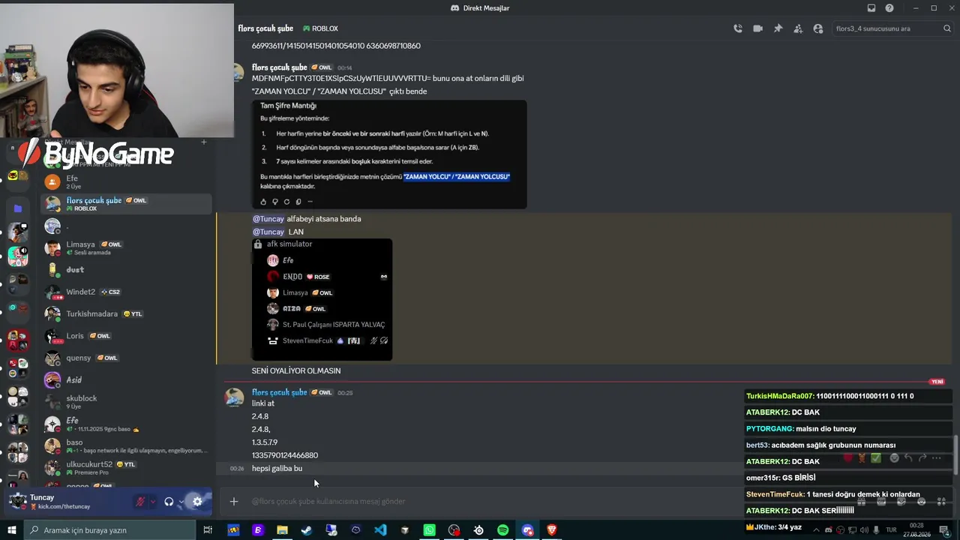Open Spotify from the taskbar
This screenshot has width=960, height=540.
[502, 530]
